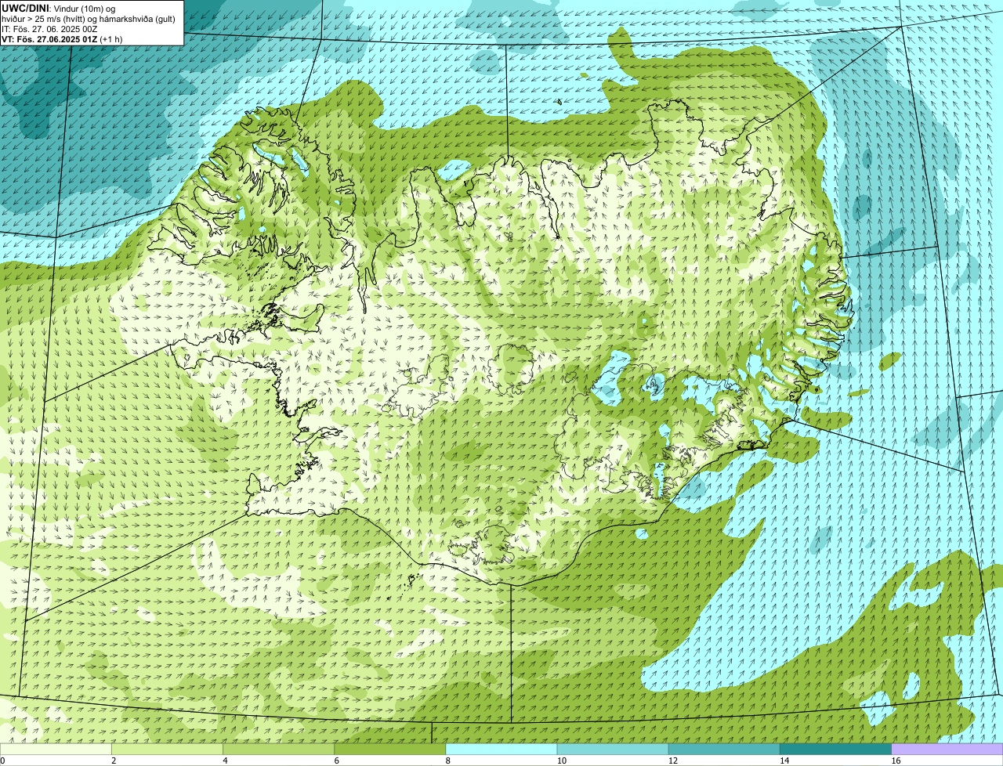Click the 6–8 m/s dark green legend band
This screenshot has width=1003, height=766.
coord(390,749)
